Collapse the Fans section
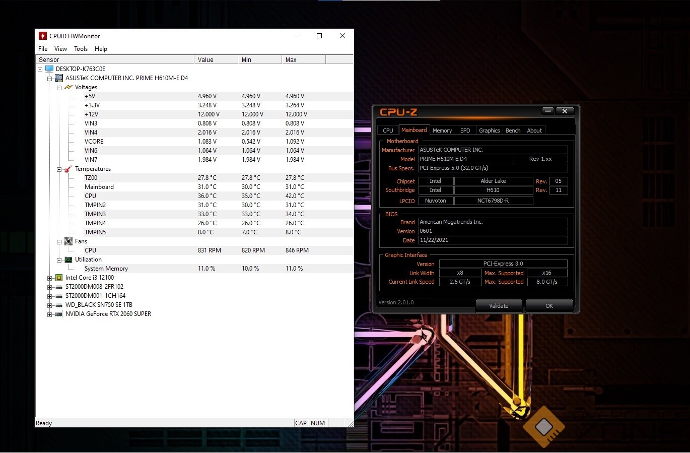This screenshot has height=453, width=690. click(x=59, y=242)
